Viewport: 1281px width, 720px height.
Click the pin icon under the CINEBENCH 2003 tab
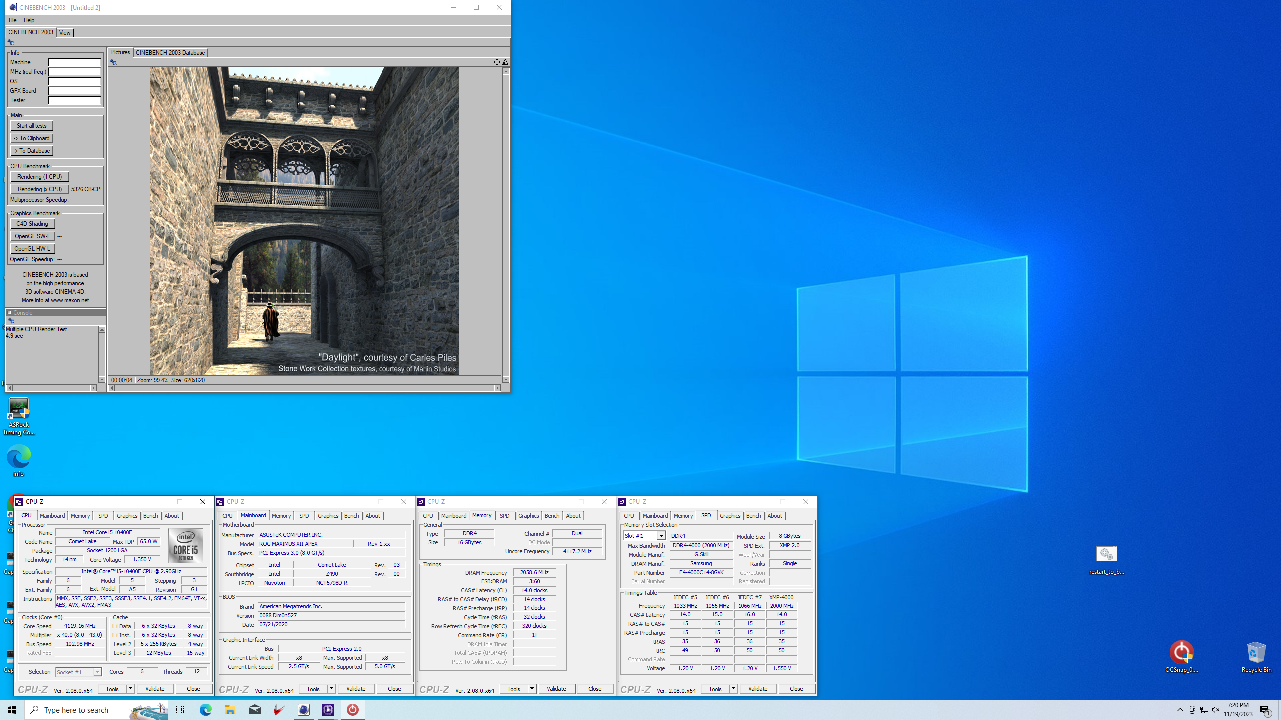click(11, 42)
